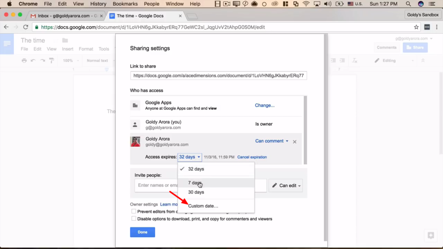The width and height of the screenshot is (443, 249).
Task: Open Learn more link in Owner settings
Action: click(x=169, y=204)
